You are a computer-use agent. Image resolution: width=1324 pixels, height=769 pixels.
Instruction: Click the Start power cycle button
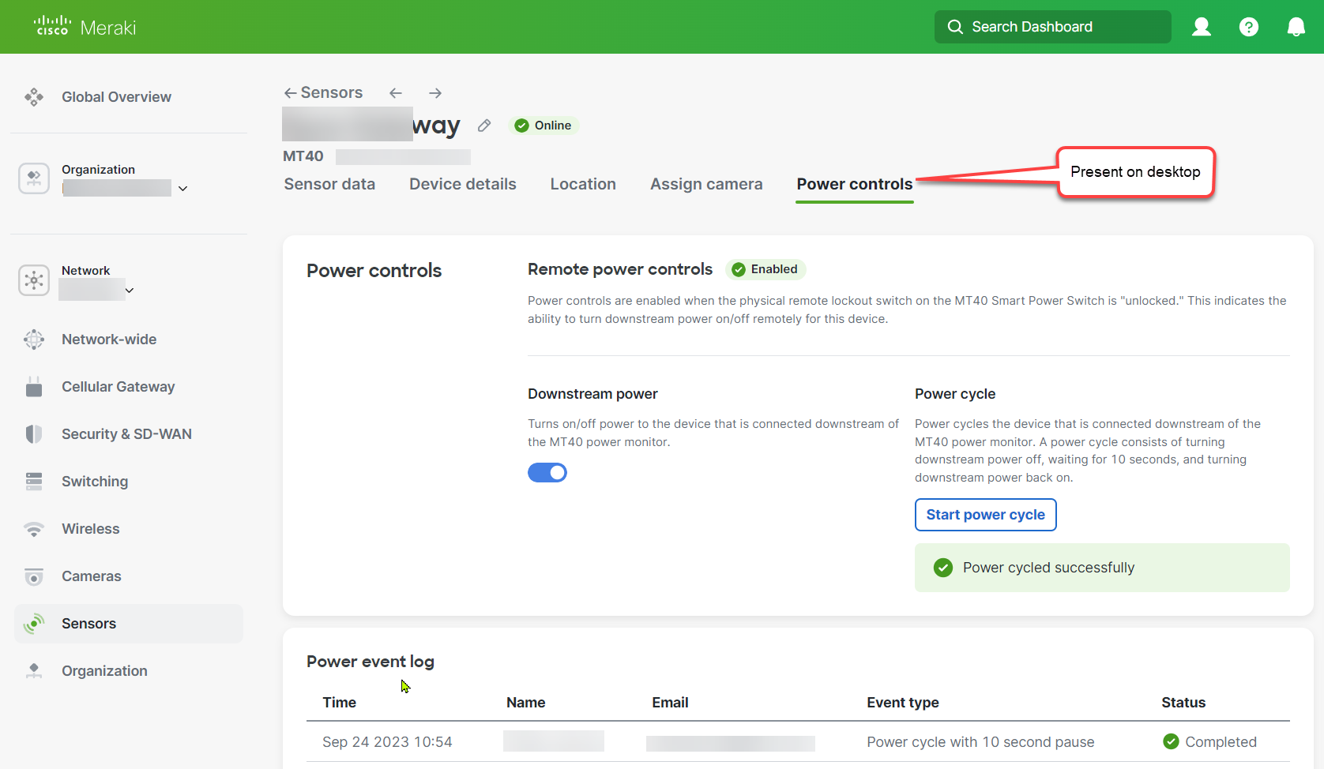tap(985, 514)
